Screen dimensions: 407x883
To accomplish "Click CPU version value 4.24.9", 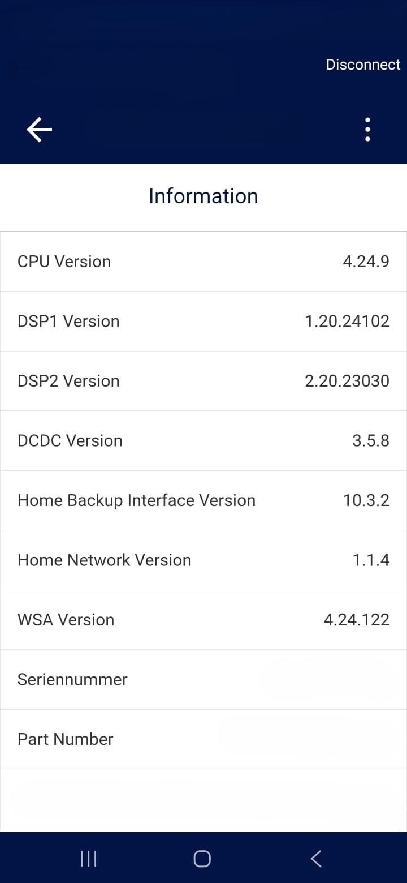I will (x=366, y=262).
